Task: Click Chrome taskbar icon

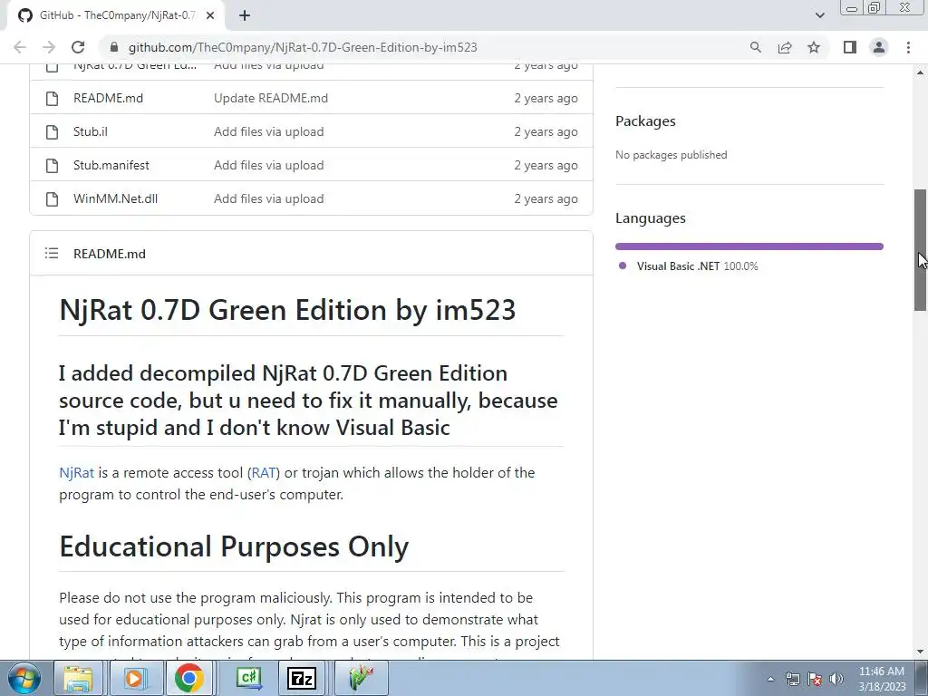Action: [188, 678]
